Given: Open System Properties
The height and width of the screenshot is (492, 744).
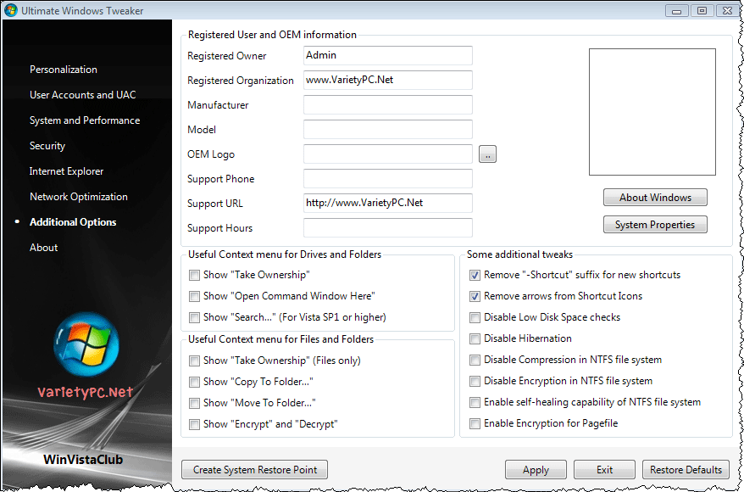Looking at the screenshot, I should (x=655, y=225).
